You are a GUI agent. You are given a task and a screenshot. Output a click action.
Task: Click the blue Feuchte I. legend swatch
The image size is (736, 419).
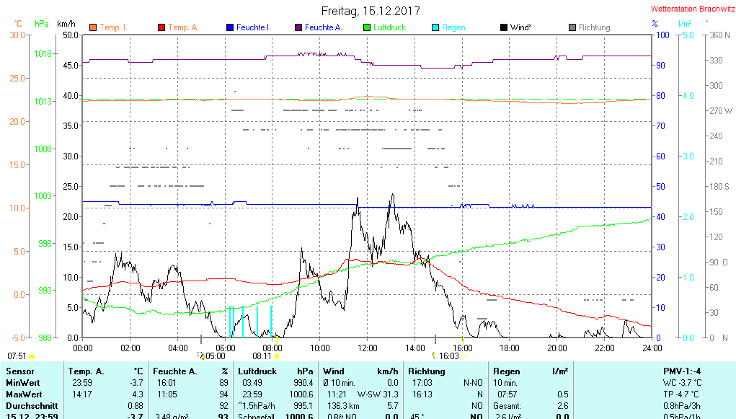click(x=229, y=27)
